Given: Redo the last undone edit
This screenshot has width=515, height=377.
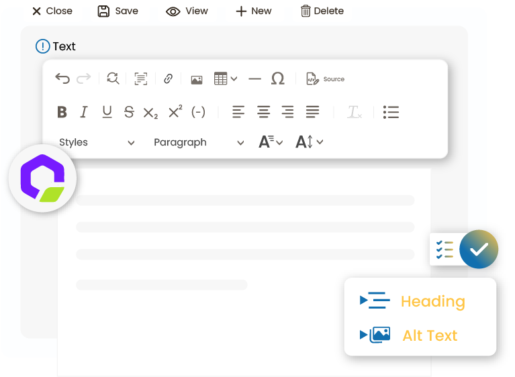Looking at the screenshot, I should point(83,78).
